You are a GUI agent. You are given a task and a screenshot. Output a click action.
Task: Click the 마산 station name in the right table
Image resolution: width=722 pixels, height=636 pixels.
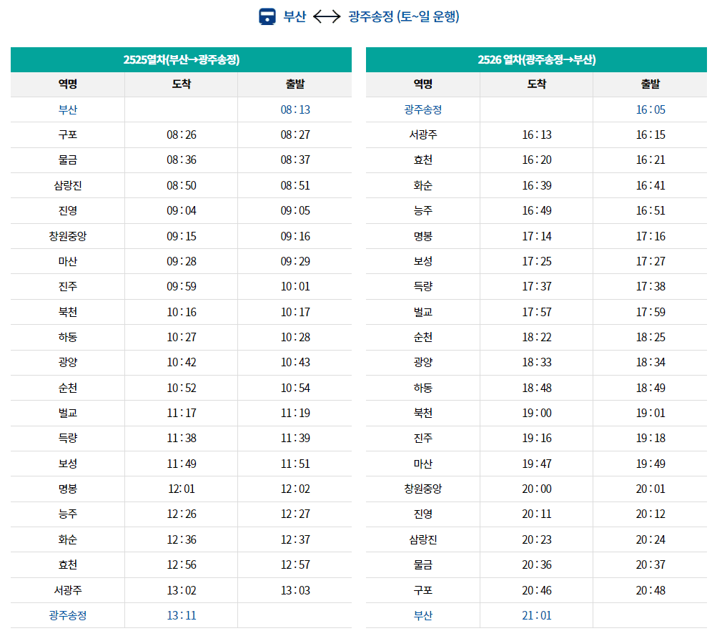coord(423,463)
